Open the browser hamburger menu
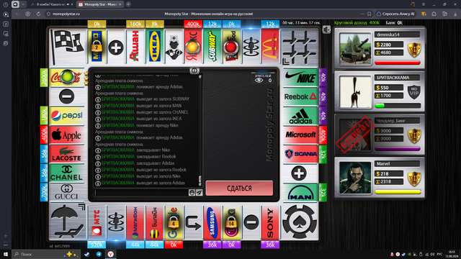Viewport: 461px width, 259px height. point(424,4)
